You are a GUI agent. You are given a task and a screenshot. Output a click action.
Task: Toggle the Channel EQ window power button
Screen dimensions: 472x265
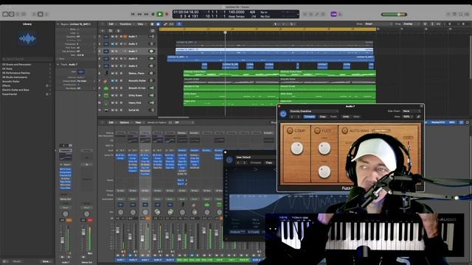tap(229, 160)
